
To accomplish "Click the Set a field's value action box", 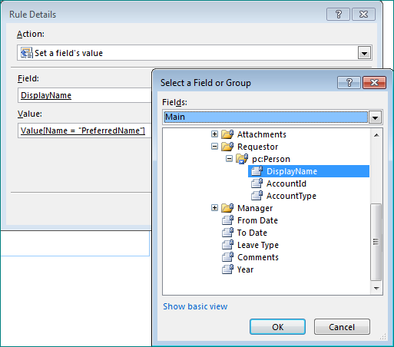I will click(x=194, y=53).
